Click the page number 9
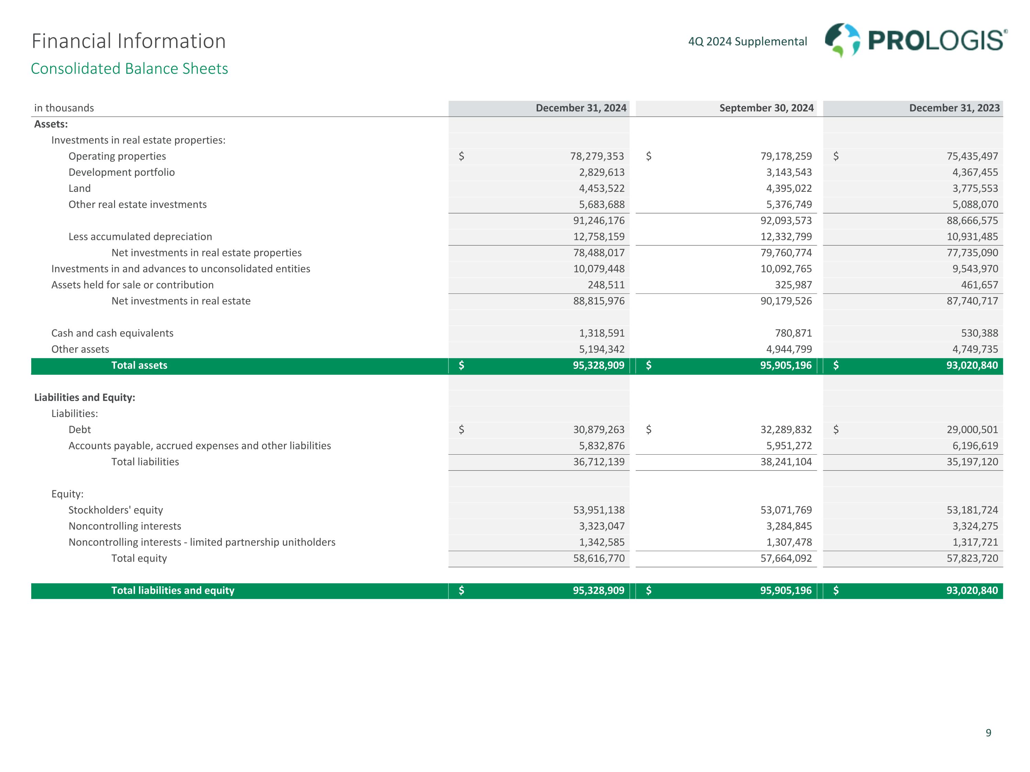 (988, 733)
